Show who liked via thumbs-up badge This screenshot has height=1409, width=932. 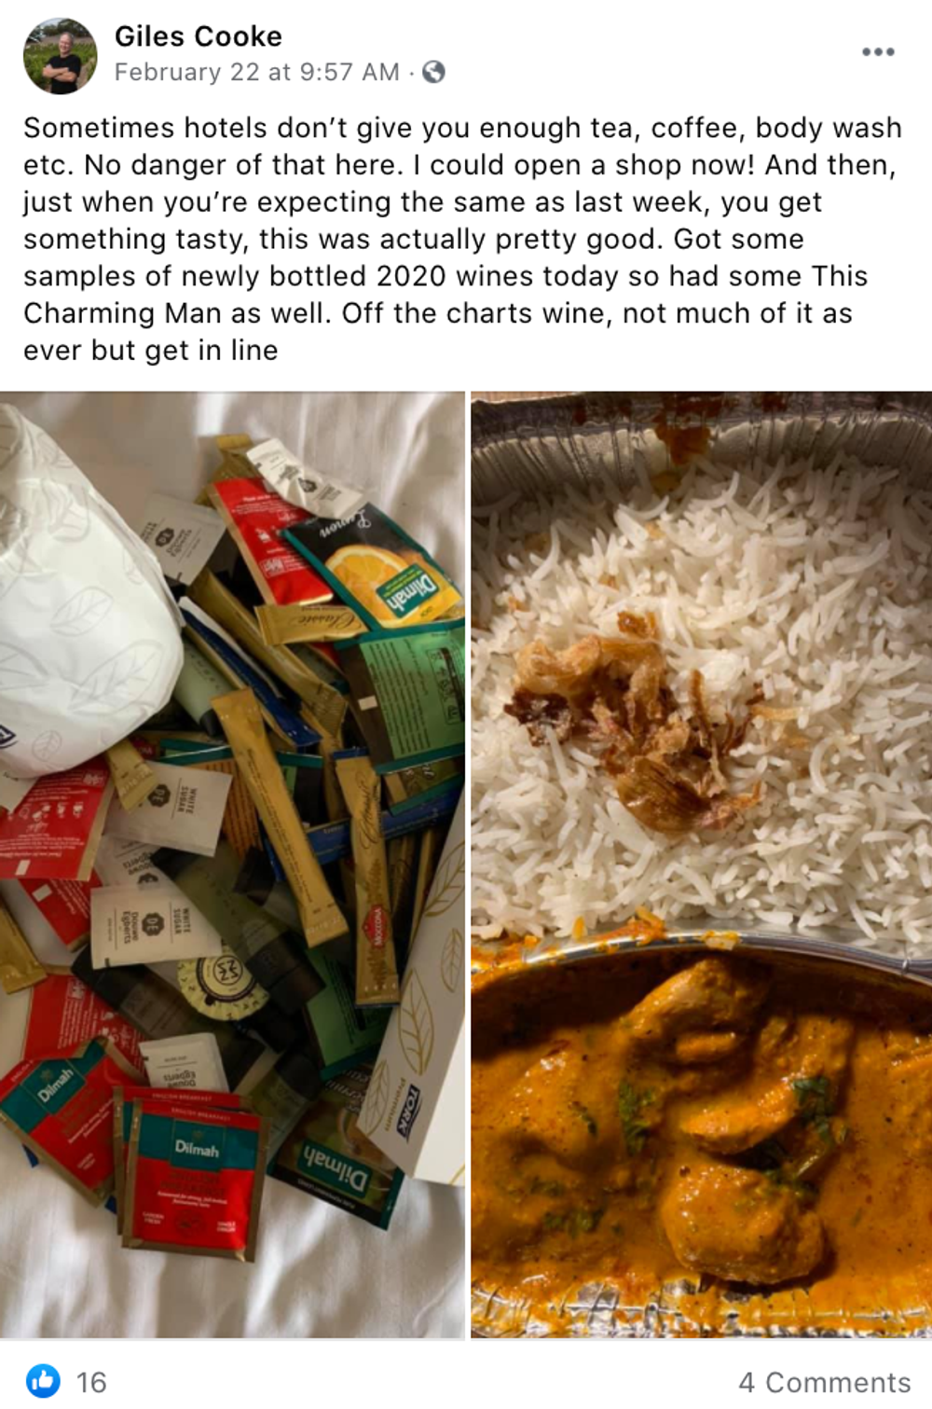tap(43, 1381)
